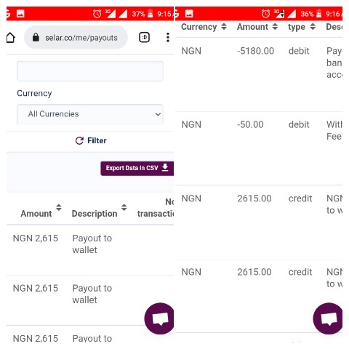Tap the browser home icon
This screenshot has height=349, width=349.
10,38
